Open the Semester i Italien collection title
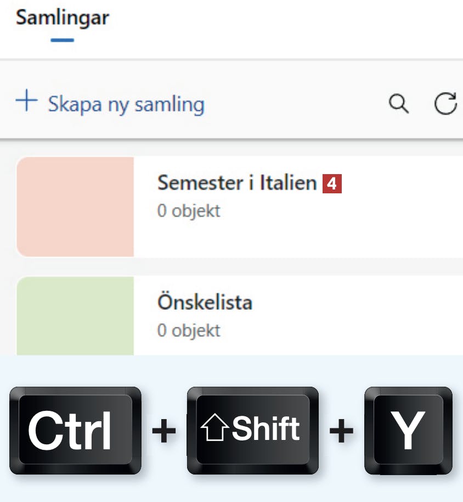 point(237,183)
